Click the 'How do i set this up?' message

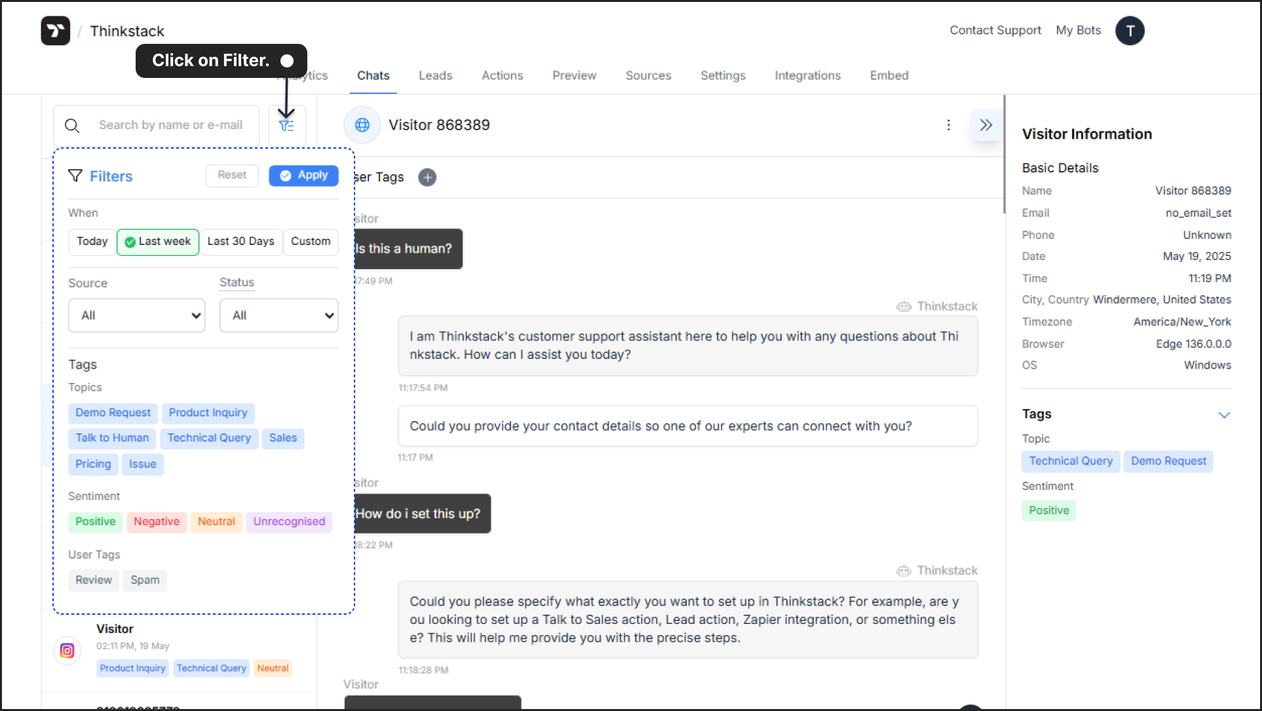click(423, 514)
